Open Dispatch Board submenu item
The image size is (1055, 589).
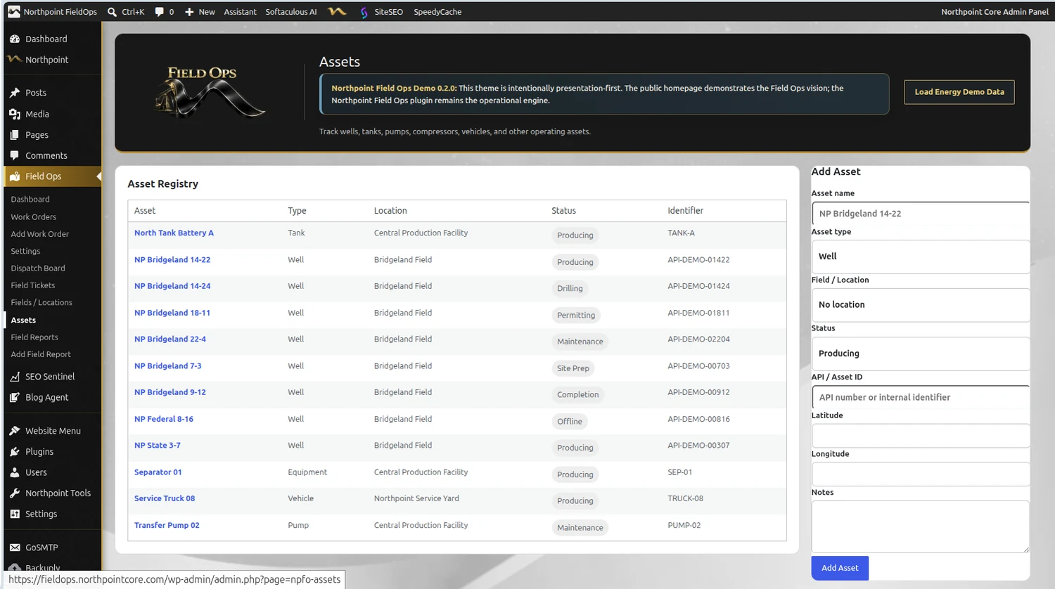(38, 268)
